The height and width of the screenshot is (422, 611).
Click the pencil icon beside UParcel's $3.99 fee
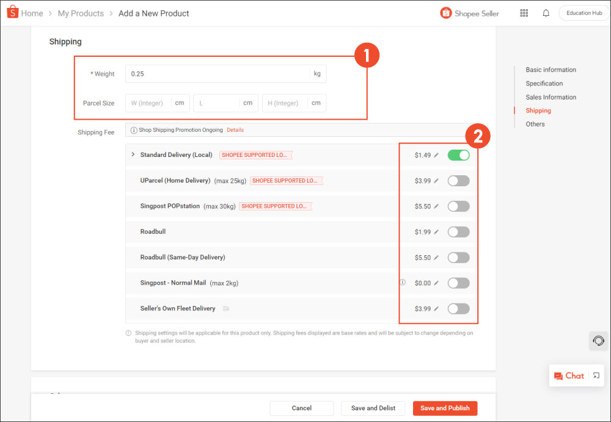point(436,181)
